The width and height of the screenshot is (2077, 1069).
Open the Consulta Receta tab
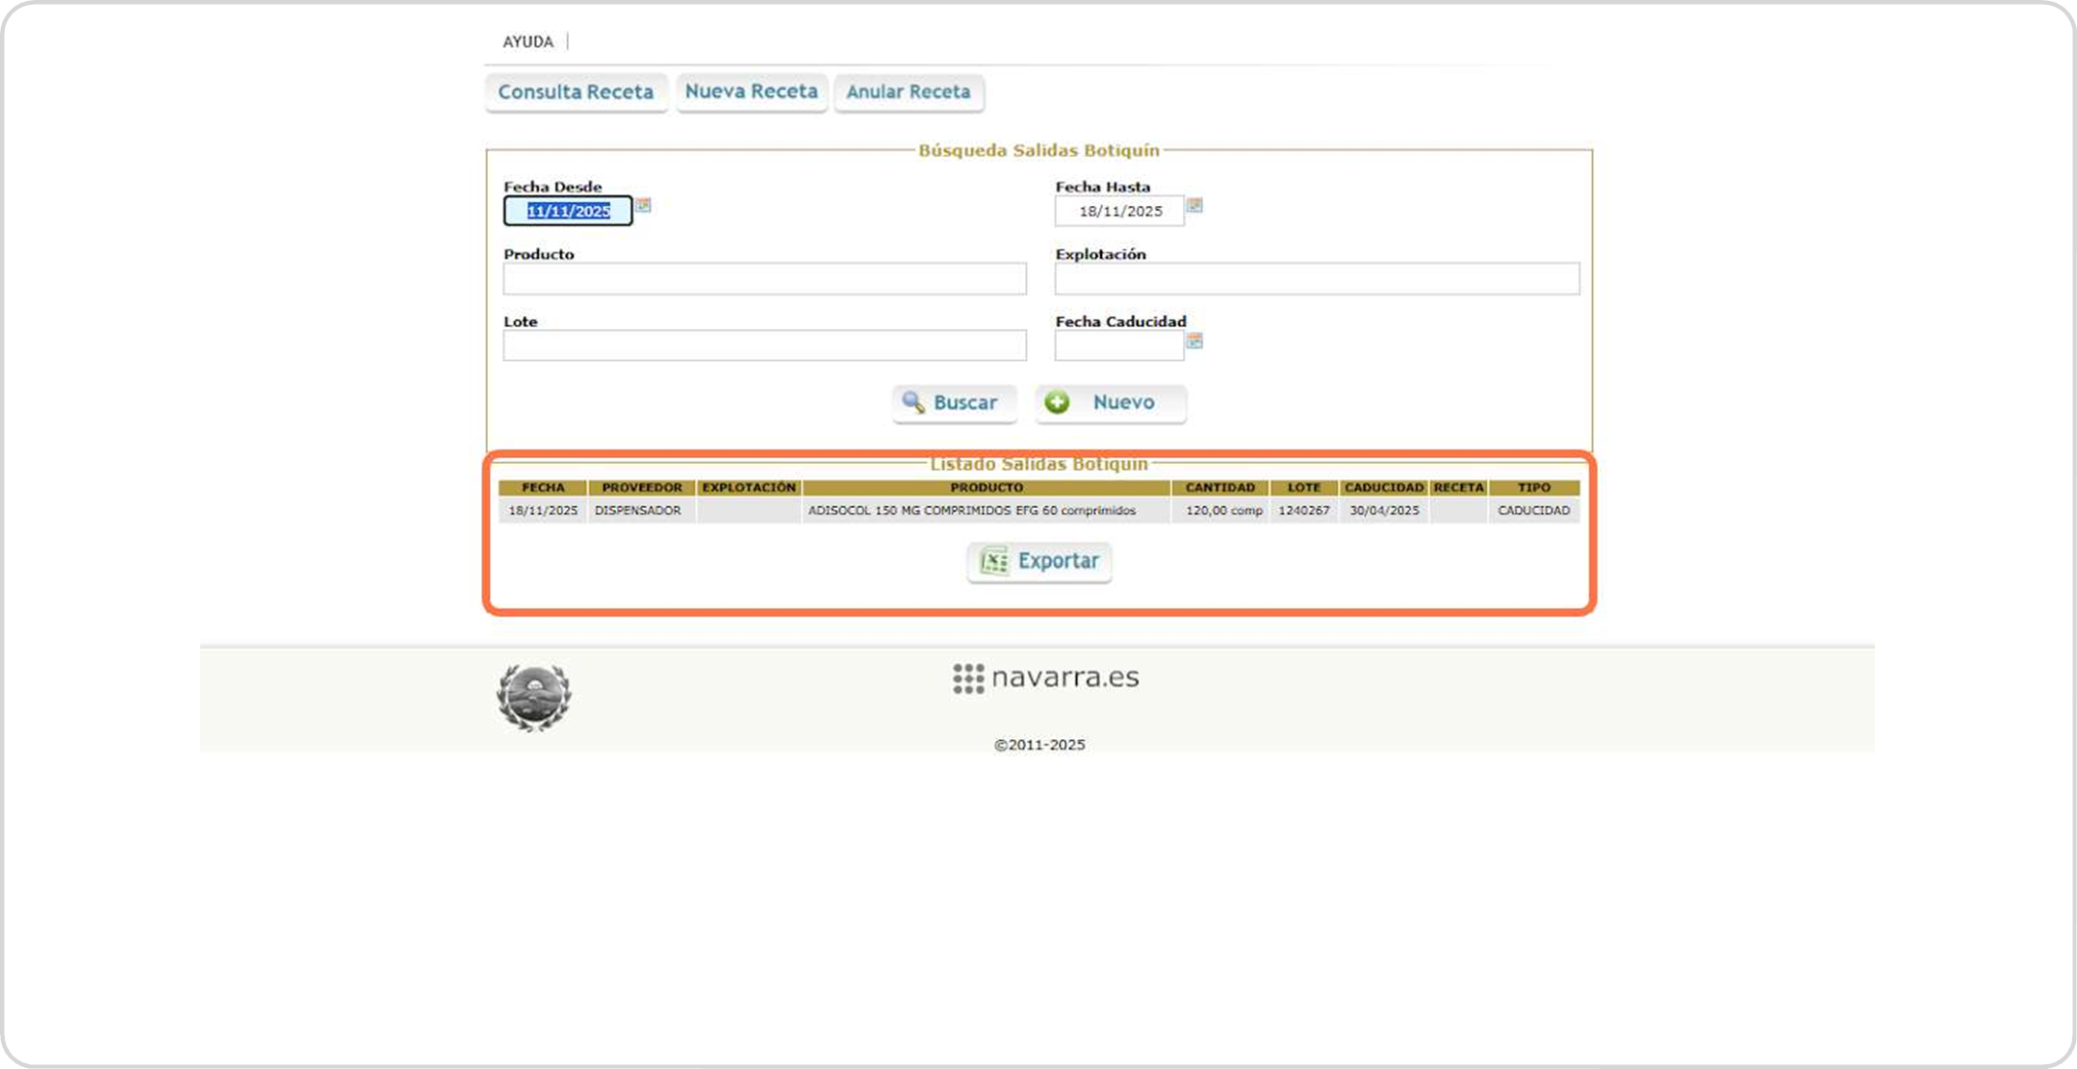click(576, 92)
